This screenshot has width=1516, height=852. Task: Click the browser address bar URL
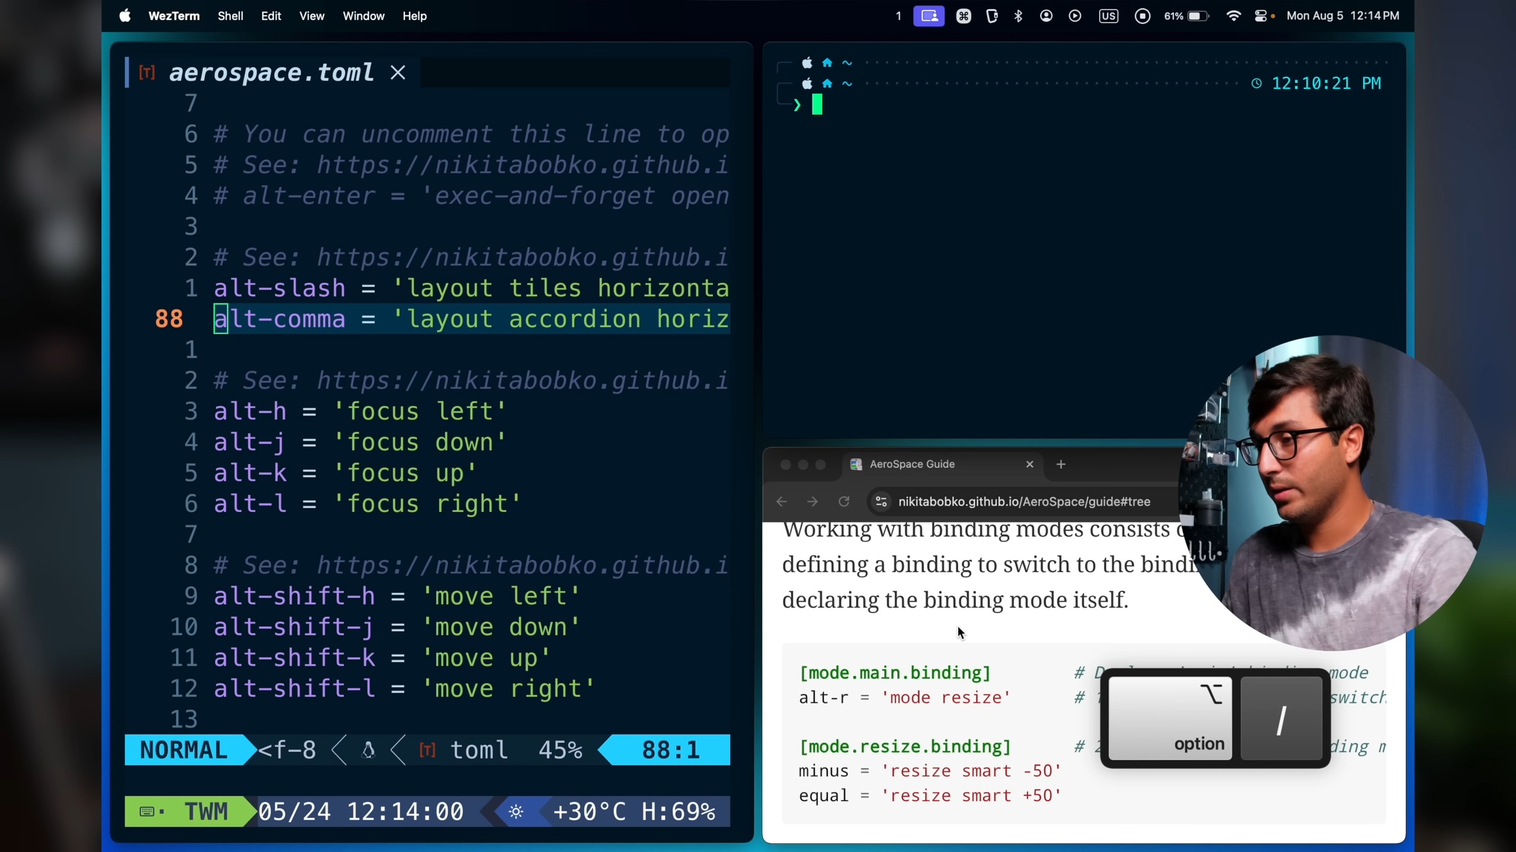[1024, 502]
